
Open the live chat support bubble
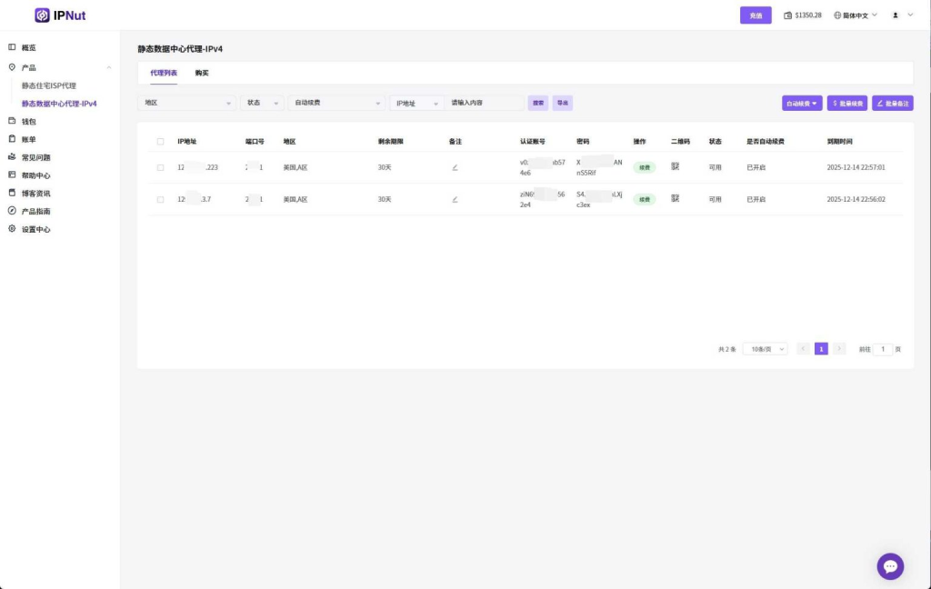click(890, 566)
